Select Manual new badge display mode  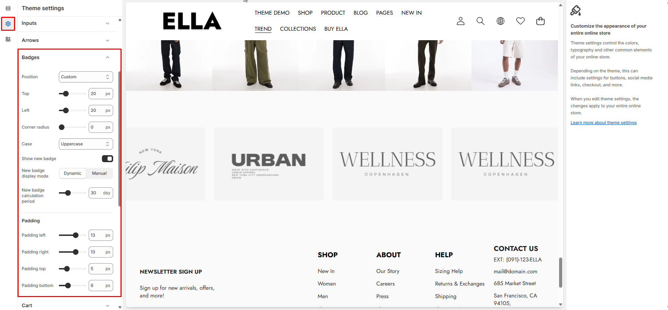click(99, 173)
